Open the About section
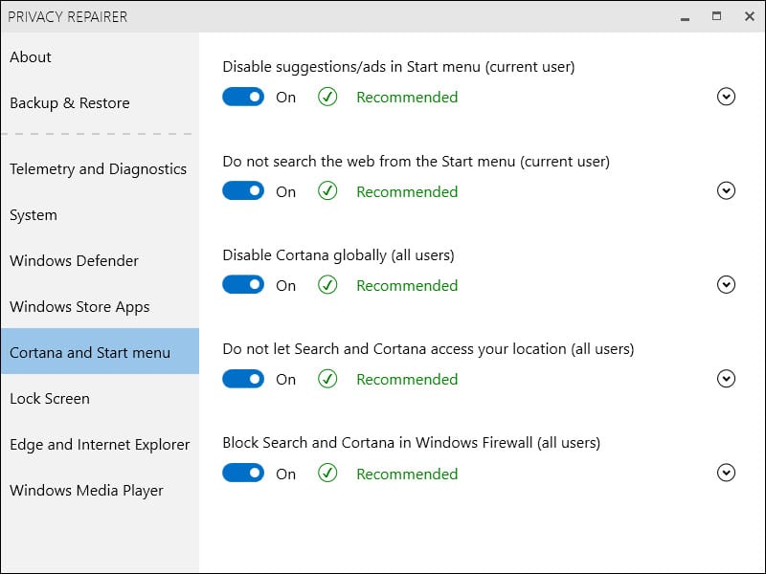Viewport: 766px width, 574px height. 100,57
